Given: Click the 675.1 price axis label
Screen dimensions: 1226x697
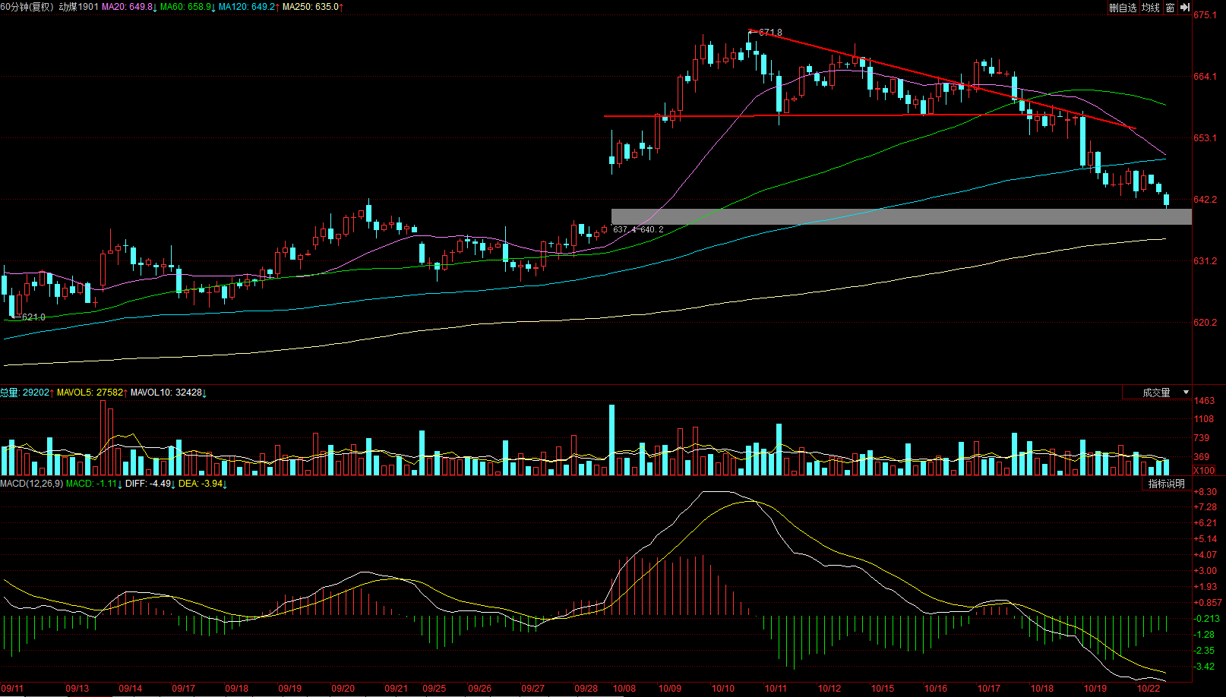Looking at the screenshot, I should point(1205,15).
